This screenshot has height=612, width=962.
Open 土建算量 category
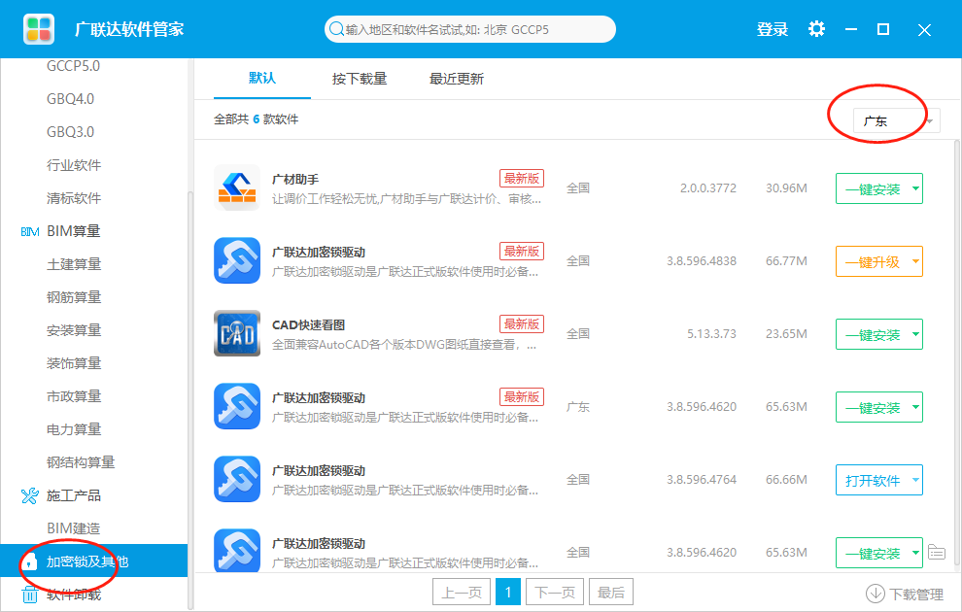point(74,264)
